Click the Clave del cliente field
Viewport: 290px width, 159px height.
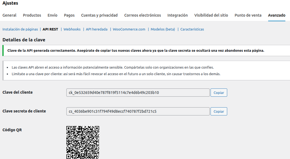click(138, 93)
